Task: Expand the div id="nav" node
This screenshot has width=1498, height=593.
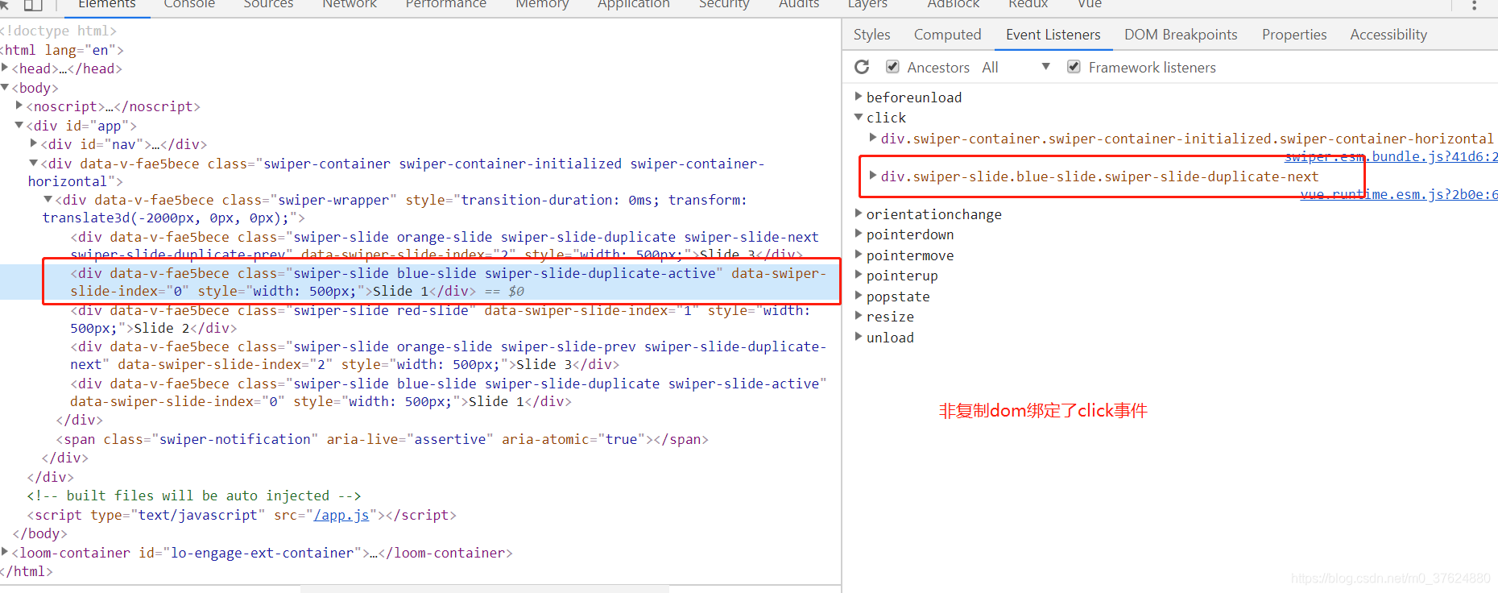Action: click(34, 143)
